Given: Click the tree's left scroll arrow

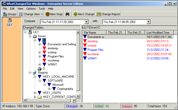Looking at the screenshot, I should pos(25,100).
